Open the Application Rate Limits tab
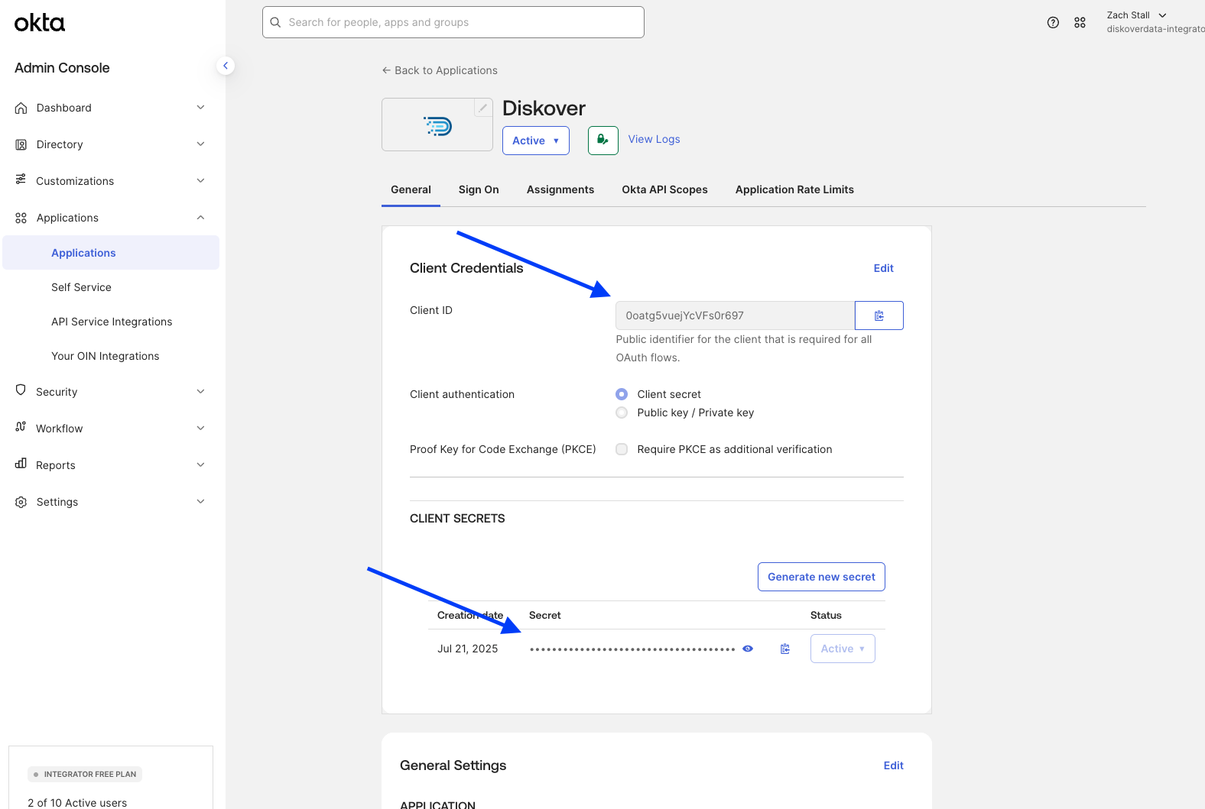This screenshot has height=809, width=1205. (x=794, y=189)
